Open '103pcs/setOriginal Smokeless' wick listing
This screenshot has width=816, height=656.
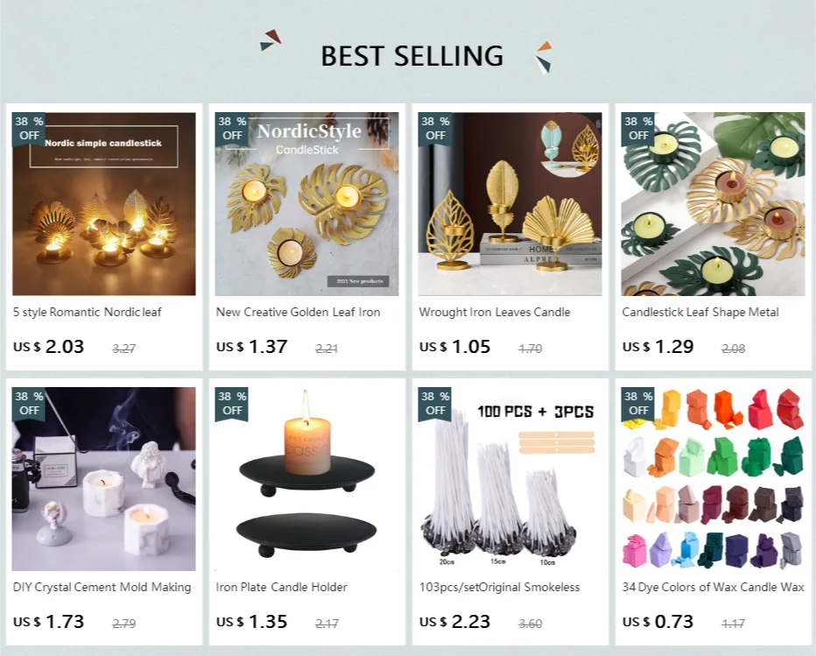tap(500, 588)
